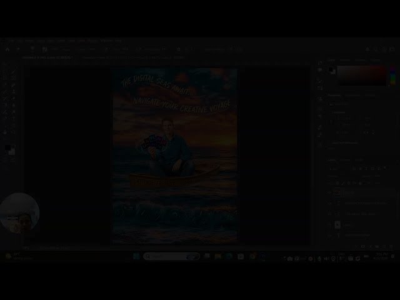The width and height of the screenshot is (400, 300).
Task: Select the Zoom tool in toolbox
Action: 13,132
